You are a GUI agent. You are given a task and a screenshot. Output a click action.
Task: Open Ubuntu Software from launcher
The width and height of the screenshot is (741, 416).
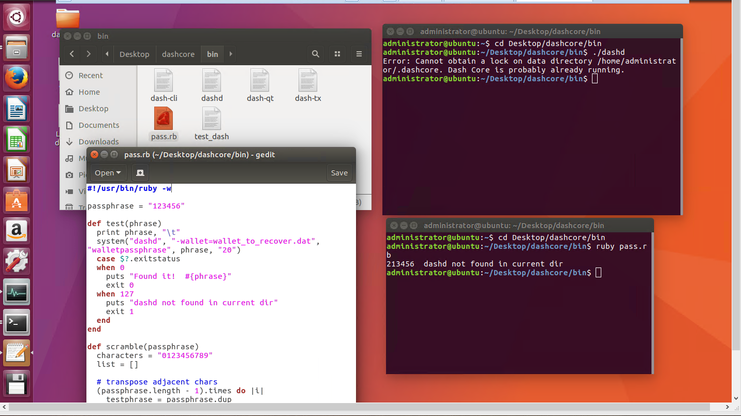tap(17, 200)
